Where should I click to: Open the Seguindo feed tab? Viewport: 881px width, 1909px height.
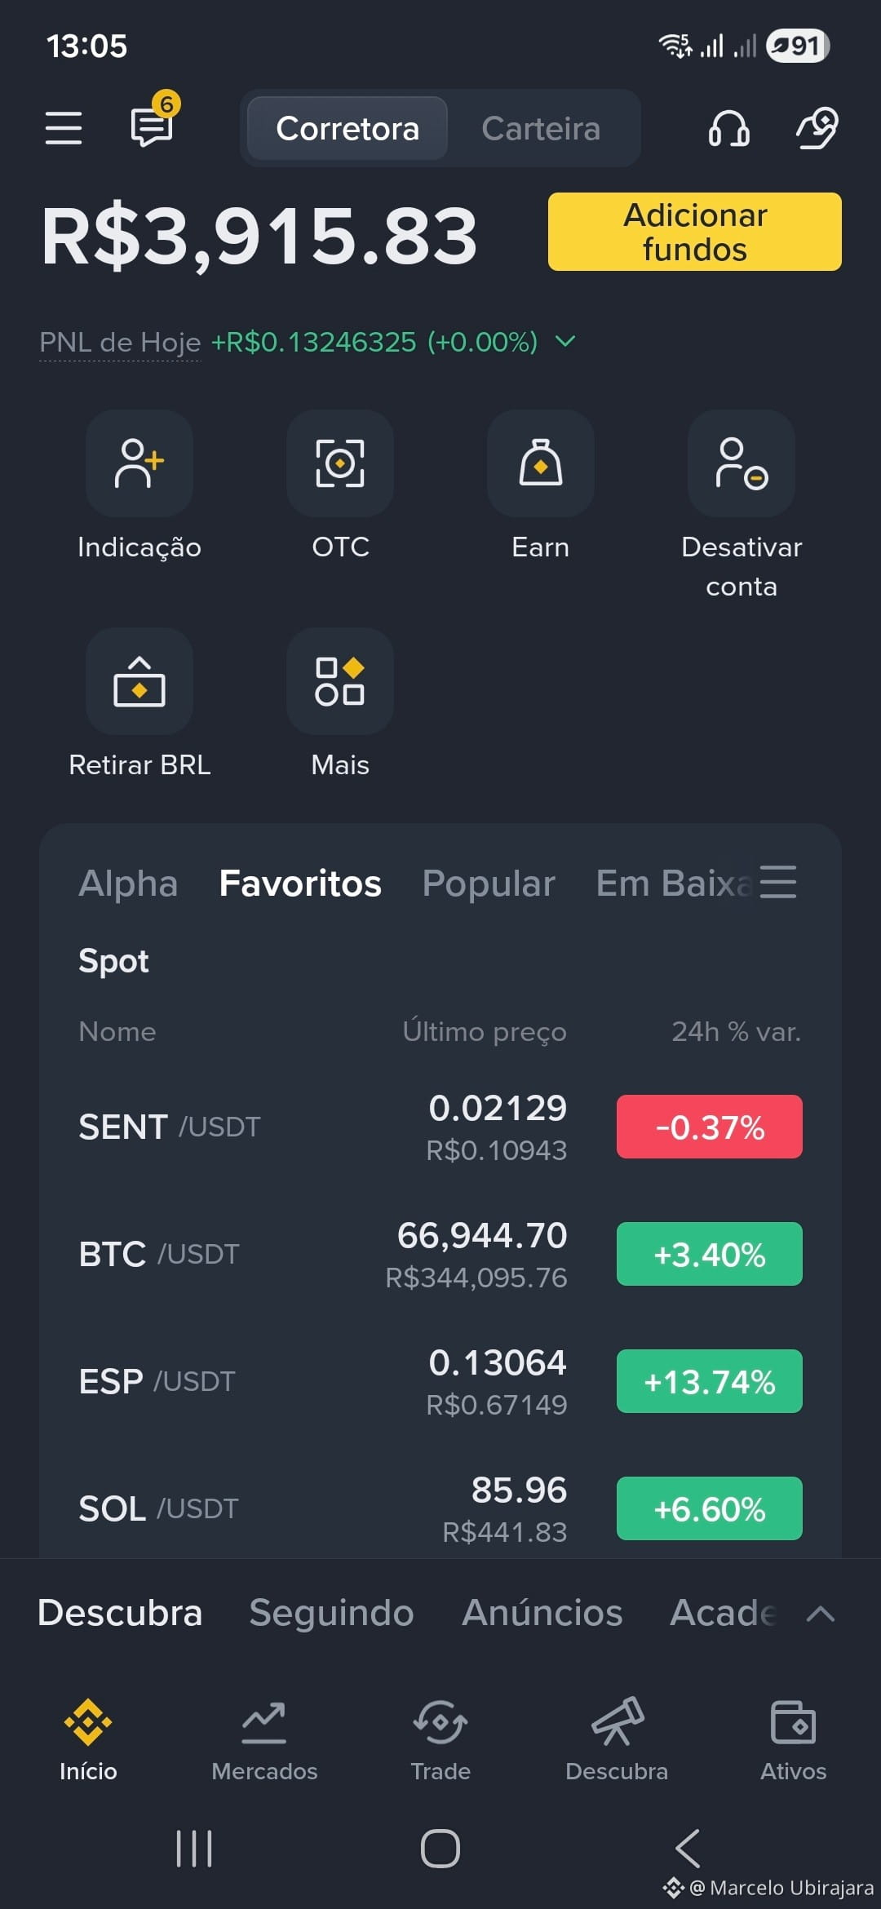coord(331,1613)
